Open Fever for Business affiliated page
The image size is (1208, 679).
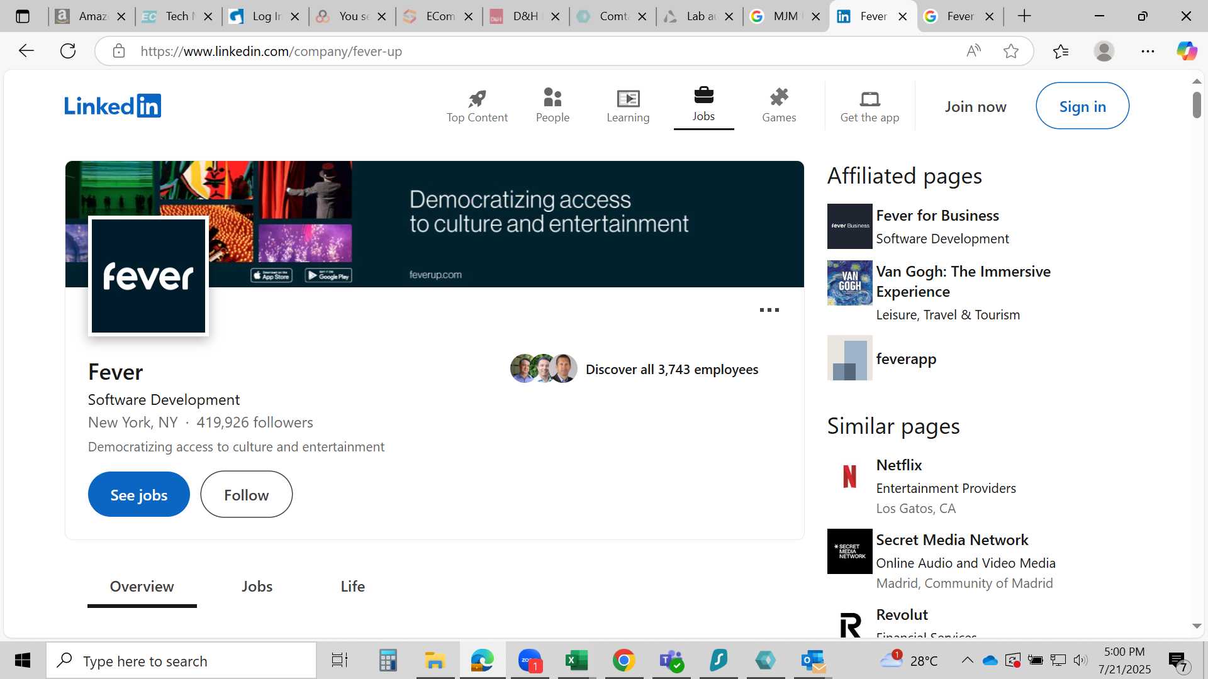(937, 216)
